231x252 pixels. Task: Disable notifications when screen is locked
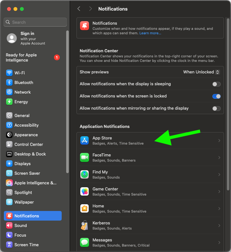(x=216, y=96)
